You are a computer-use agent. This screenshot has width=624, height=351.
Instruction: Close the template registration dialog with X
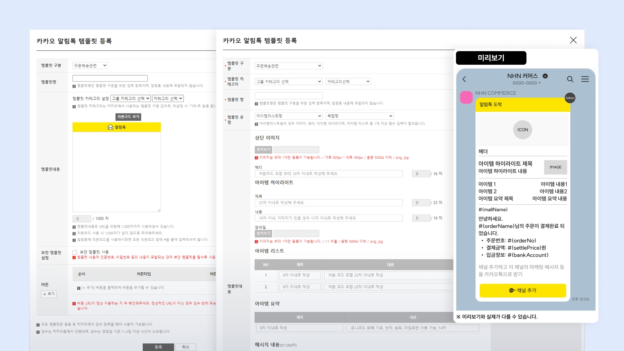[x=573, y=40]
